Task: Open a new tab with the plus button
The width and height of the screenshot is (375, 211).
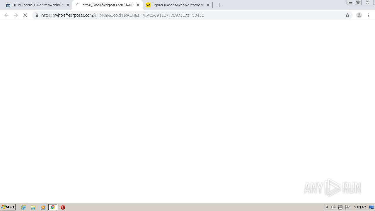Action: pos(219,5)
